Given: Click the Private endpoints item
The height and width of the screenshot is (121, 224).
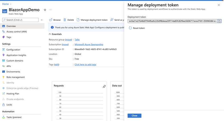Looking at the screenshot, I should coord(15,99).
